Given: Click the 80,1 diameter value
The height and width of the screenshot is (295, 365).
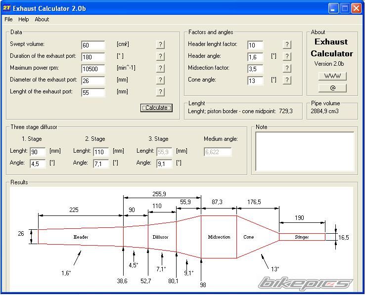Looking at the screenshot, I should click(x=173, y=281).
